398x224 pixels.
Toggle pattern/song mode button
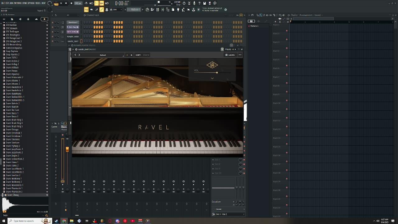click(x=56, y=3)
